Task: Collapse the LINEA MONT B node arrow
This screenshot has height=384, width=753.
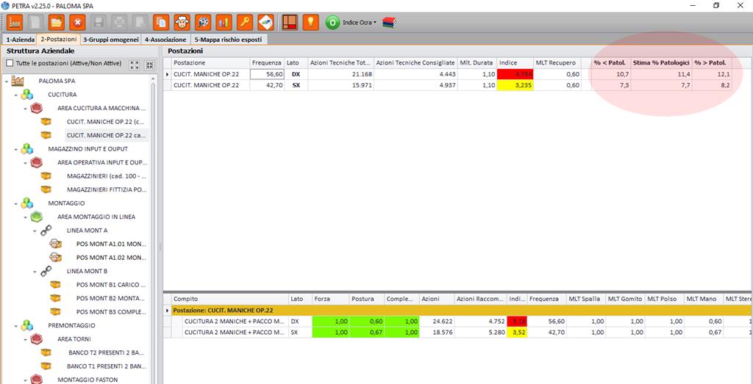Action: [35, 272]
